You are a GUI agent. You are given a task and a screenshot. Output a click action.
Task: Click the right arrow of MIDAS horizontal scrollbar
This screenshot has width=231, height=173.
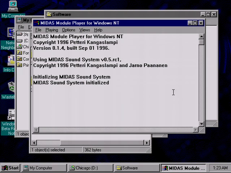click(x=196, y=130)
